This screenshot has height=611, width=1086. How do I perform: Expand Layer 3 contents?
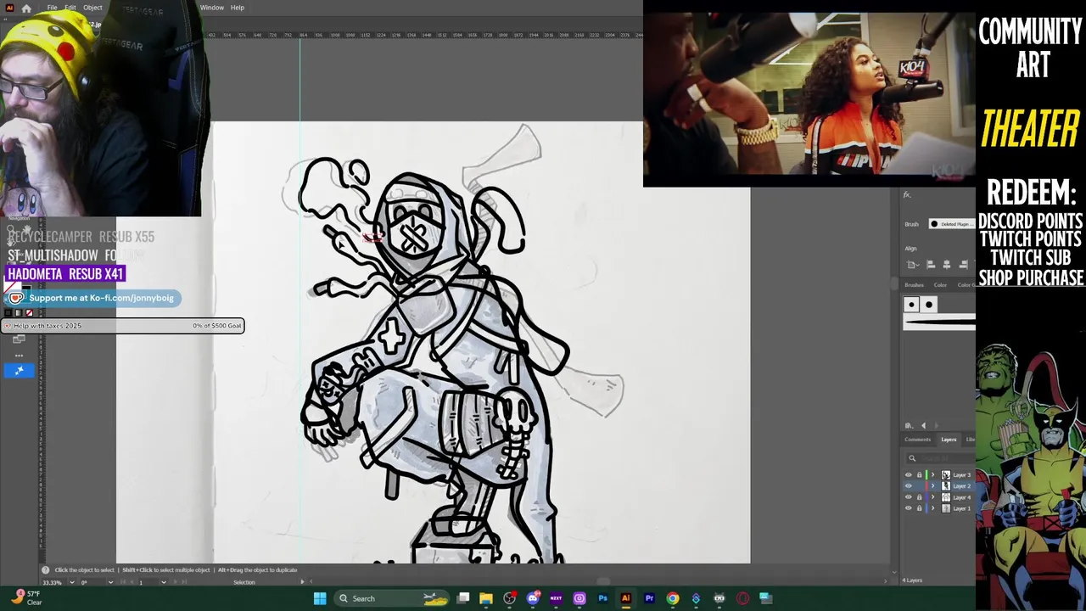coord(933,475)
